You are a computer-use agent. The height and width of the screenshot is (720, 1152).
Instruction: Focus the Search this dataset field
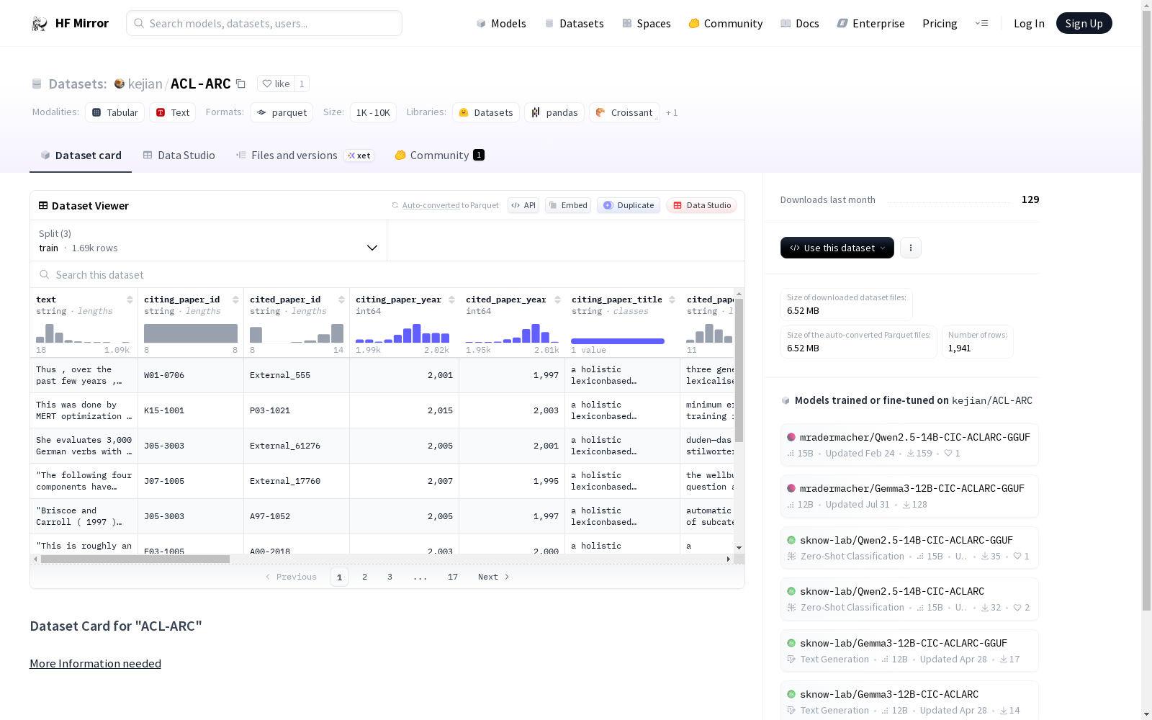click(387, 275)
